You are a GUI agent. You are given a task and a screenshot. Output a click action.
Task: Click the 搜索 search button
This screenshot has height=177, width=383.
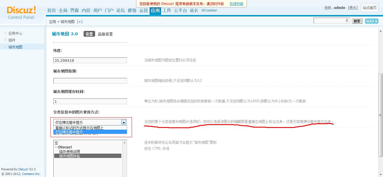[x=357, y=21]
